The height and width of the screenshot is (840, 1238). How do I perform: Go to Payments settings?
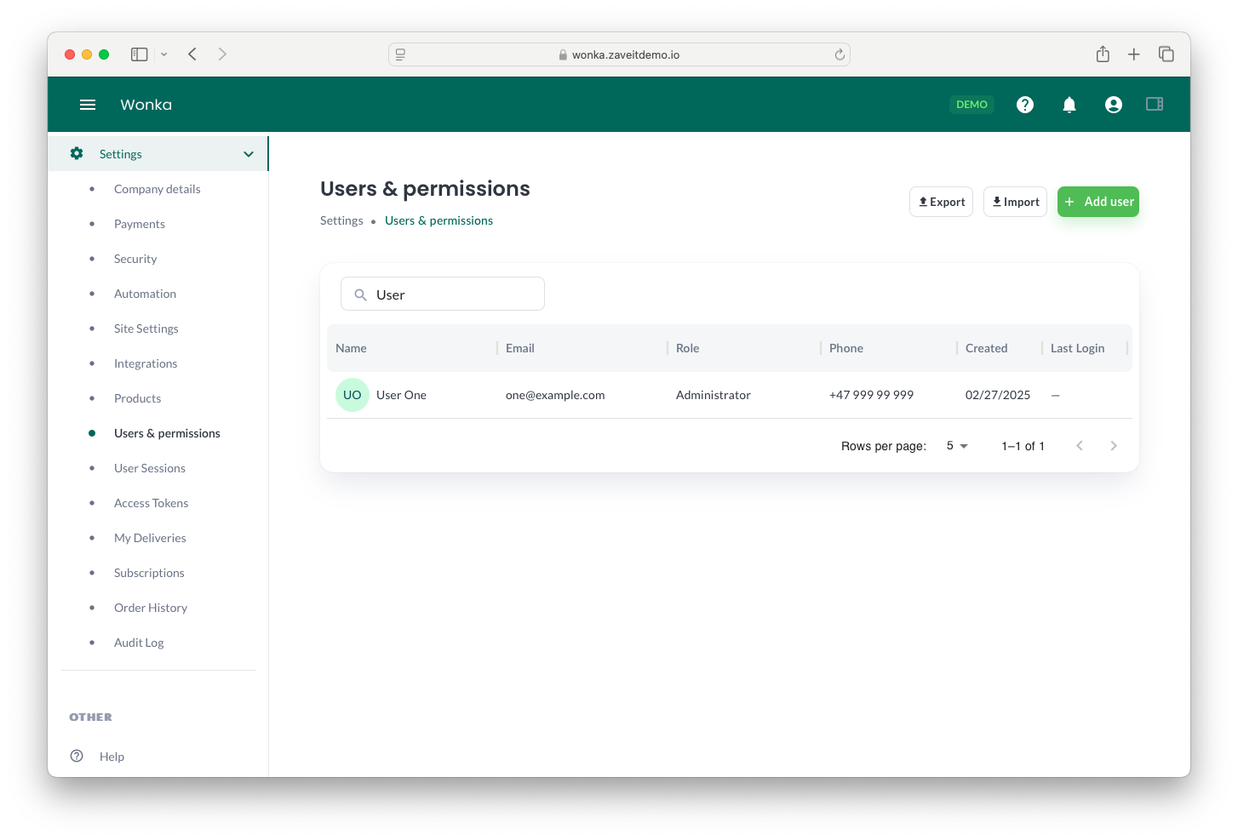140,224
